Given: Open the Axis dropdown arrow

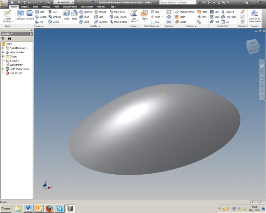Looking at the screenshot, I should click(161, 12).
